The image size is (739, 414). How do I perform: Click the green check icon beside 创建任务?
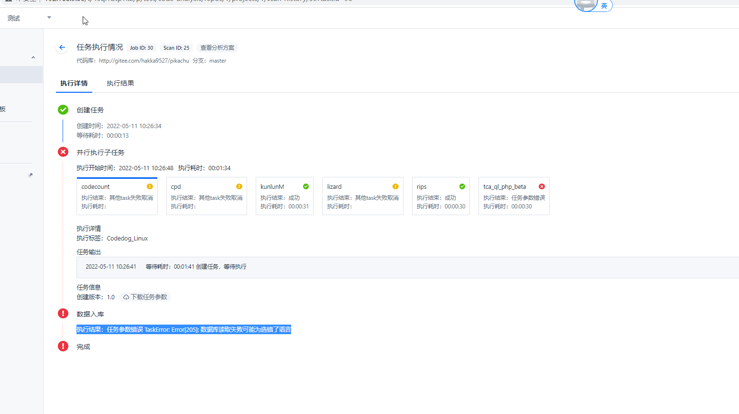pyautogui.click(x=63, y=109)
